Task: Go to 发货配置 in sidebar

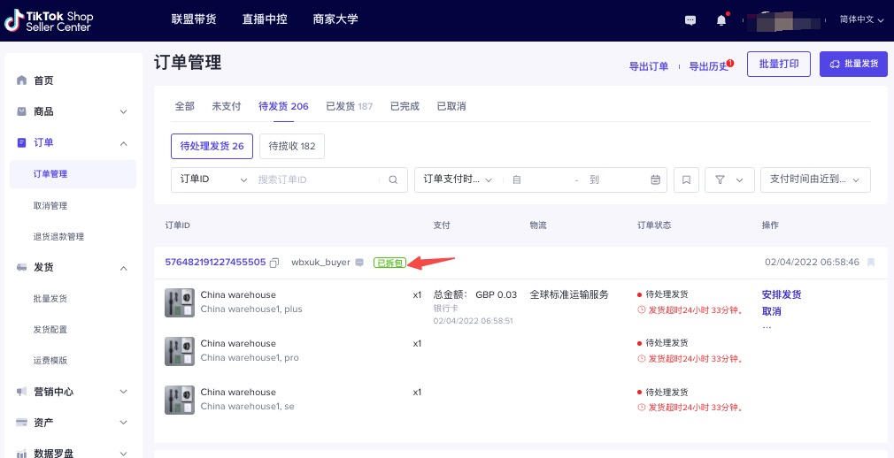Action: (x=50, y=329)
